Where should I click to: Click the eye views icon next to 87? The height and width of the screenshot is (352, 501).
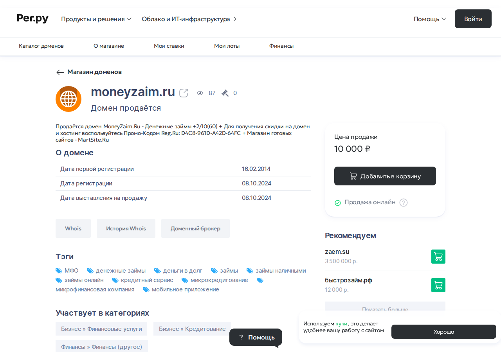tap(200, 93)
